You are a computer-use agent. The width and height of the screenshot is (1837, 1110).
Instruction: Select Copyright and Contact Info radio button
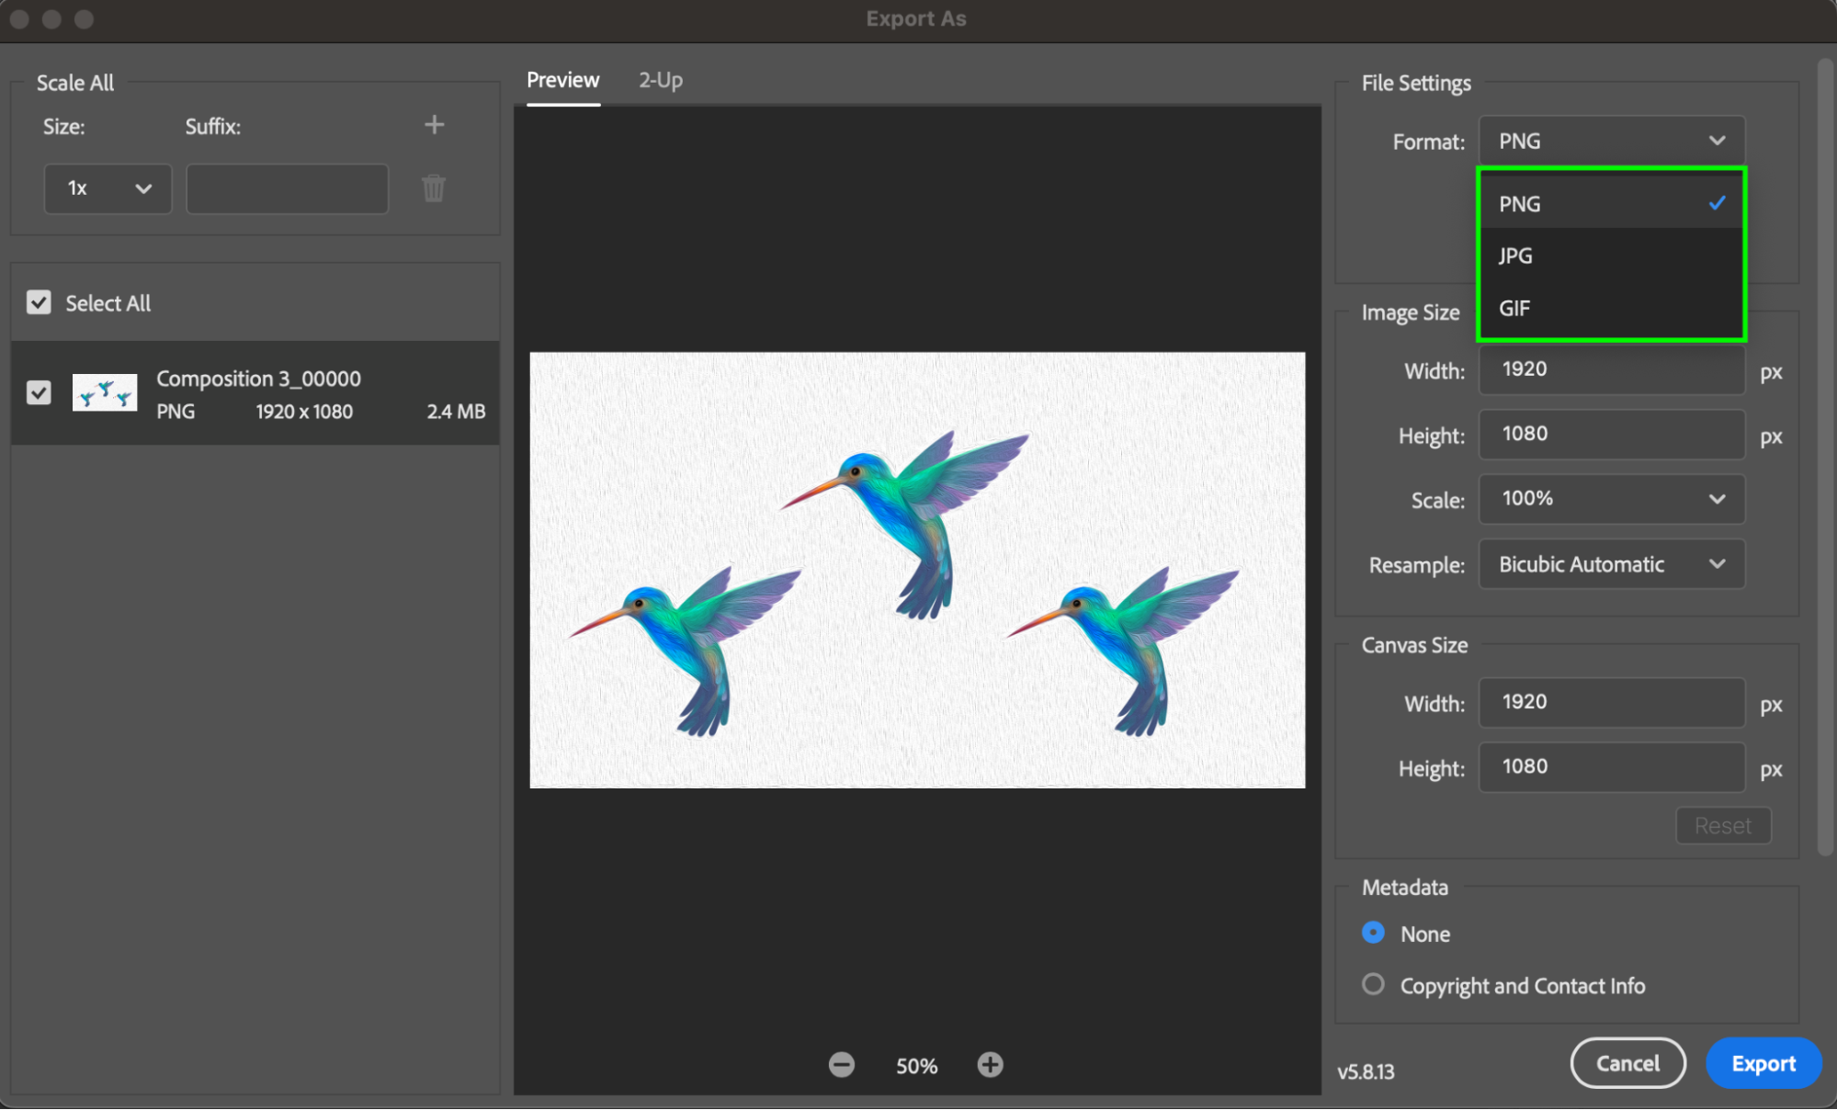(x=1373, y=985)
